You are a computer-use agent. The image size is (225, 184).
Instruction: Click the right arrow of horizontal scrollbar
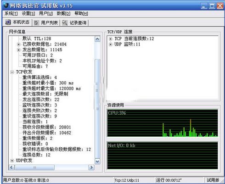point(91,167)
